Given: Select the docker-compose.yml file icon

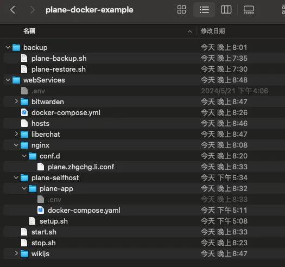Looking at the screenshot, I should 24,112.
